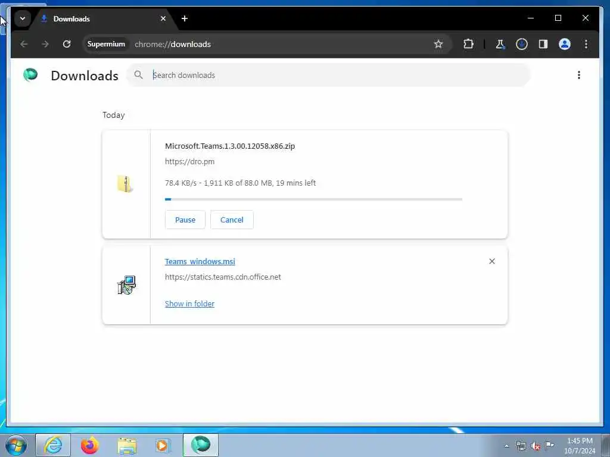The width and height of the screenshot is (610, 457).
Task: Open the browser three-dot menu
Action: (x=586, y=44)
